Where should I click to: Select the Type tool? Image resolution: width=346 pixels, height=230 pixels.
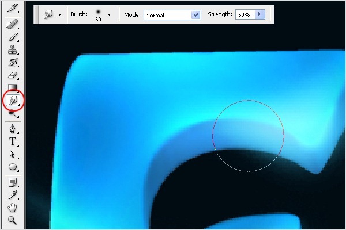13,141
